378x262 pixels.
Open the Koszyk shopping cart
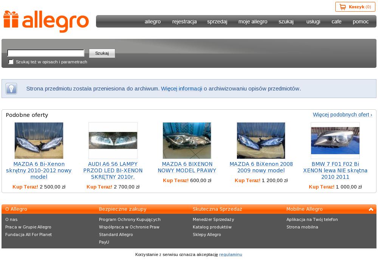point(355,7)
